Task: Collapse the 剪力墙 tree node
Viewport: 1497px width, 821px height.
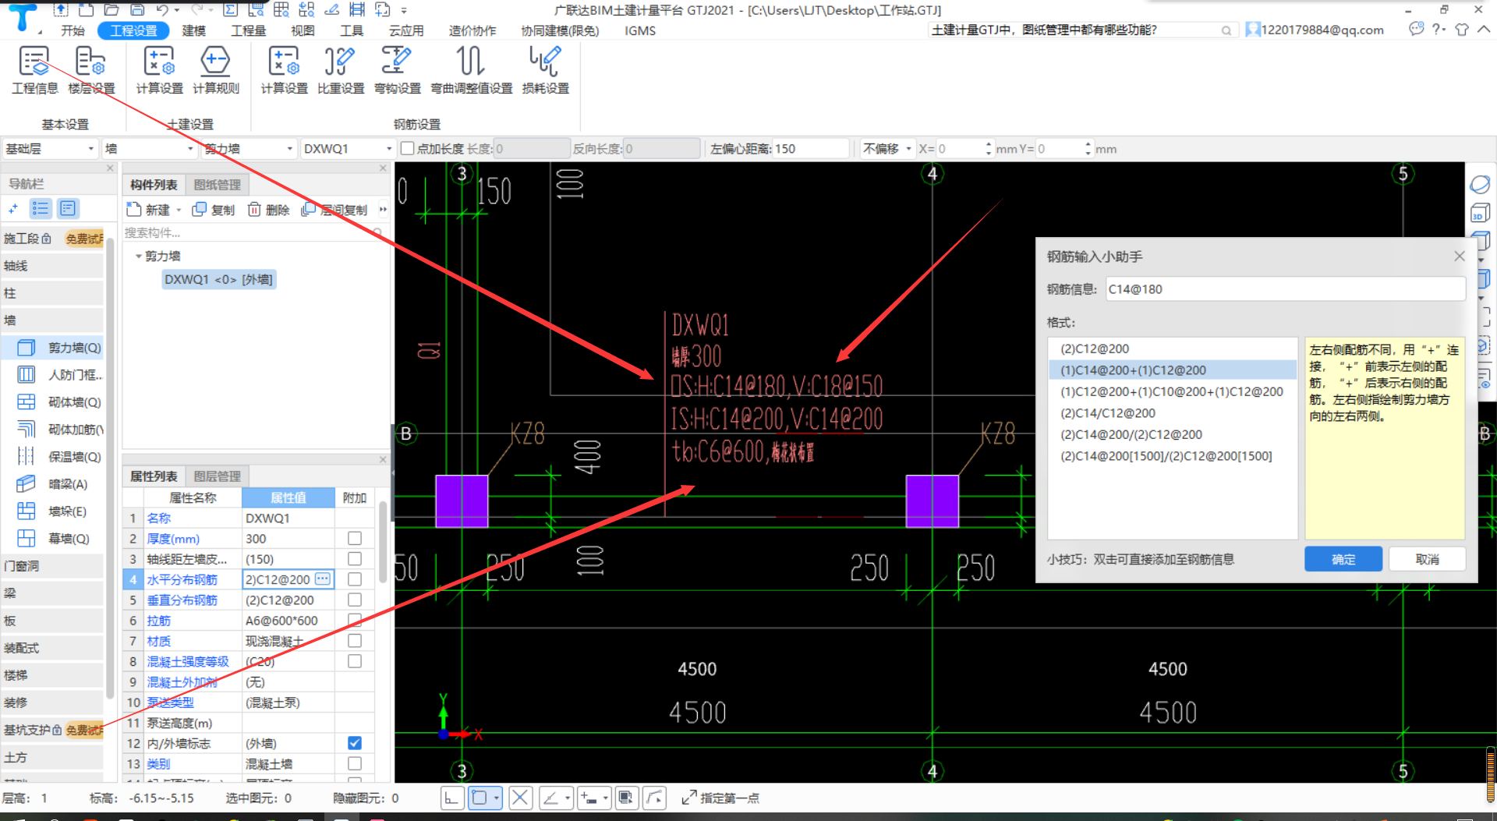Action: [x=138, y=256]
